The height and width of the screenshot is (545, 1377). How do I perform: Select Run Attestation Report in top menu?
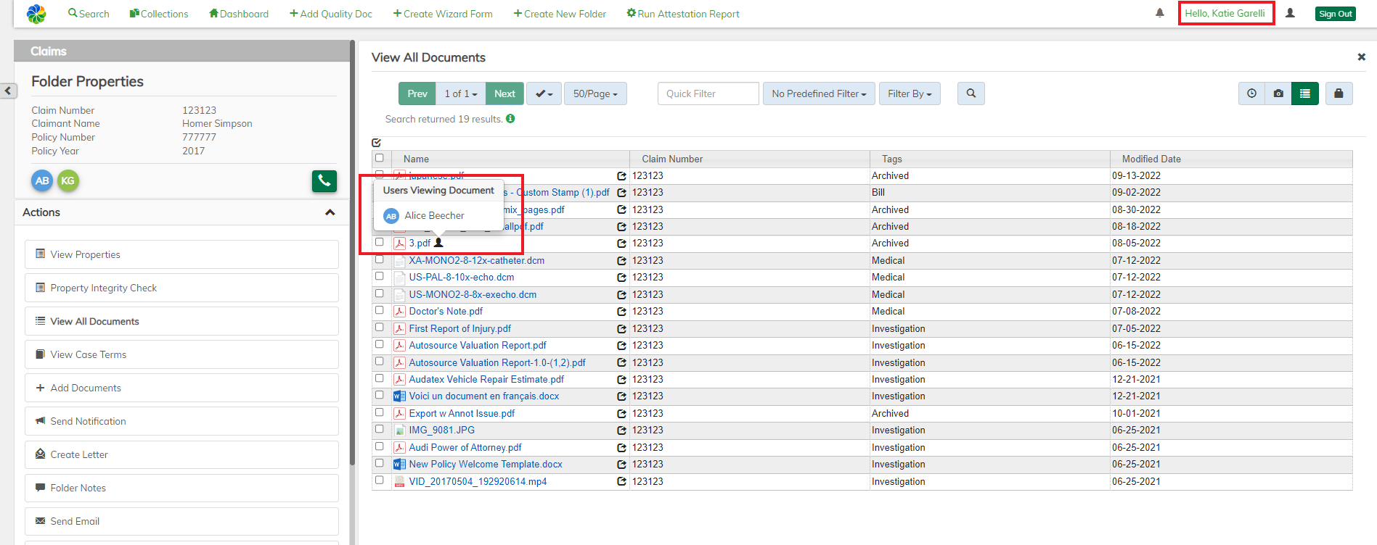pos(683,14)
